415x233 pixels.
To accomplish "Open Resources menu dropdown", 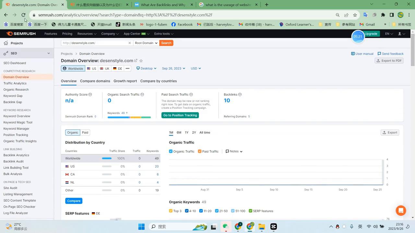I will click(87, 34).
